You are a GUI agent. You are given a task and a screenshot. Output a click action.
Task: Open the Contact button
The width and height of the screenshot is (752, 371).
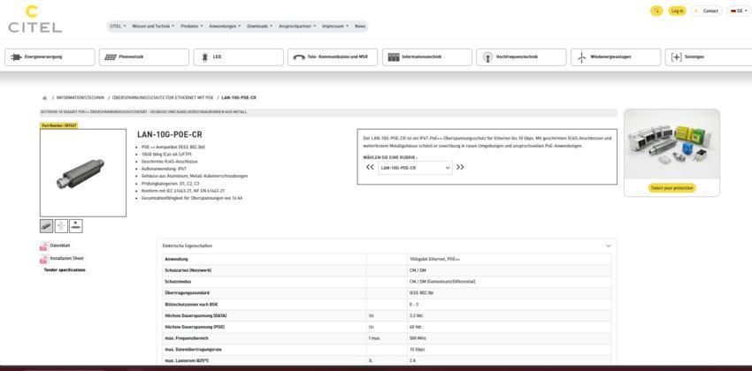tap(707, 11)
